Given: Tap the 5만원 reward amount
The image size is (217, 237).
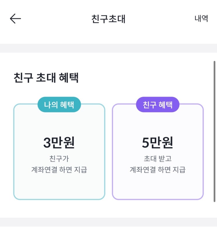Looking at the screenshot, I should [158, 142].
